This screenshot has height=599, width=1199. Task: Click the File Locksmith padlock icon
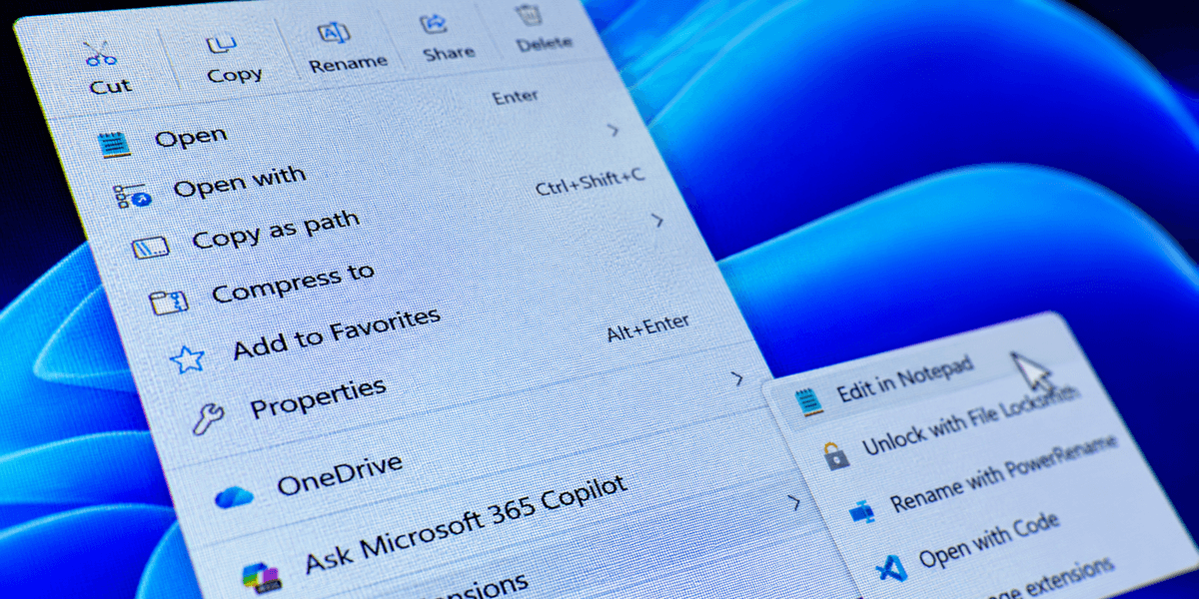[835, 455]
